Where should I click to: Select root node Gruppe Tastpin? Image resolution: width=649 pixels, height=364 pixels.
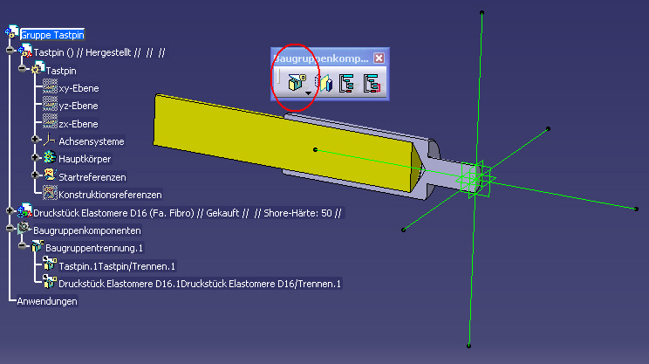click(52, 35)
